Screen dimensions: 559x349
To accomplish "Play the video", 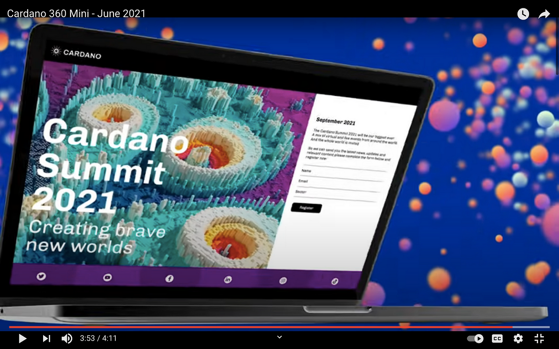I will click(23, 339).
